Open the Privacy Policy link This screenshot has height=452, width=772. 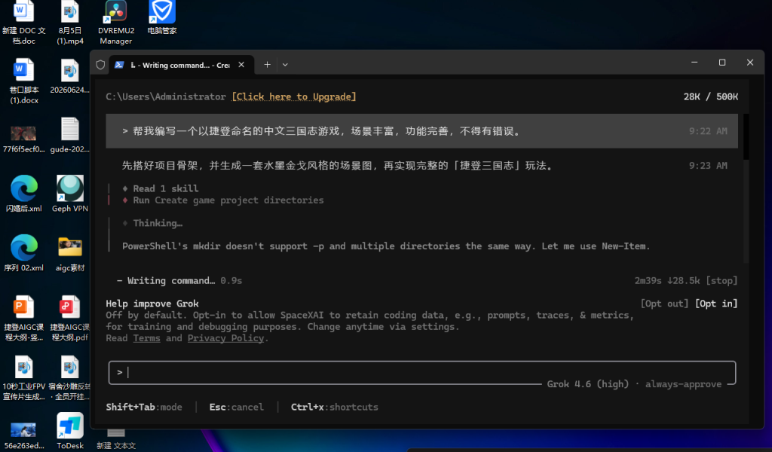[x=225, y=338]
